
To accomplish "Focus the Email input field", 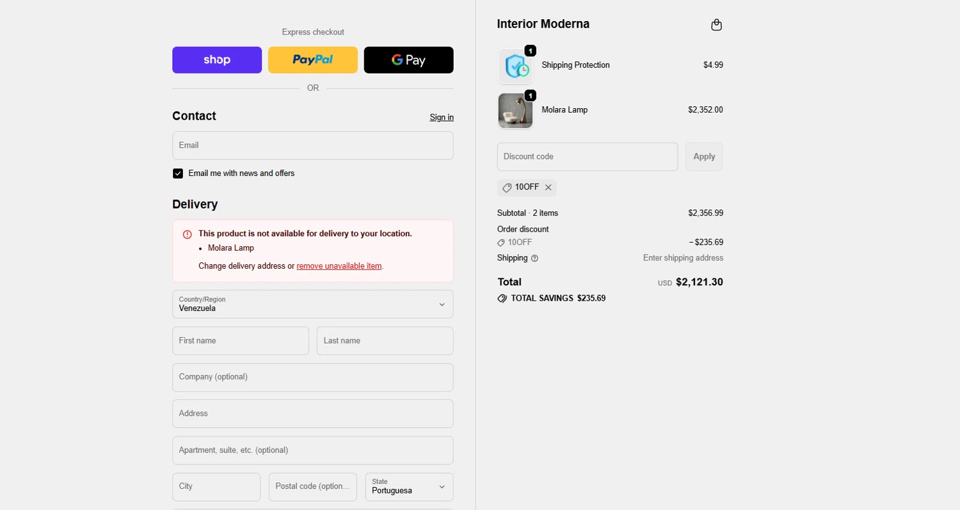I will (x=313, y=145).
